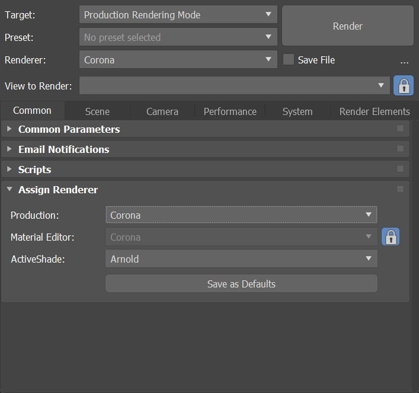
Task: Click the Email Notifications rollout grip icon
Action: coord(400,149)
